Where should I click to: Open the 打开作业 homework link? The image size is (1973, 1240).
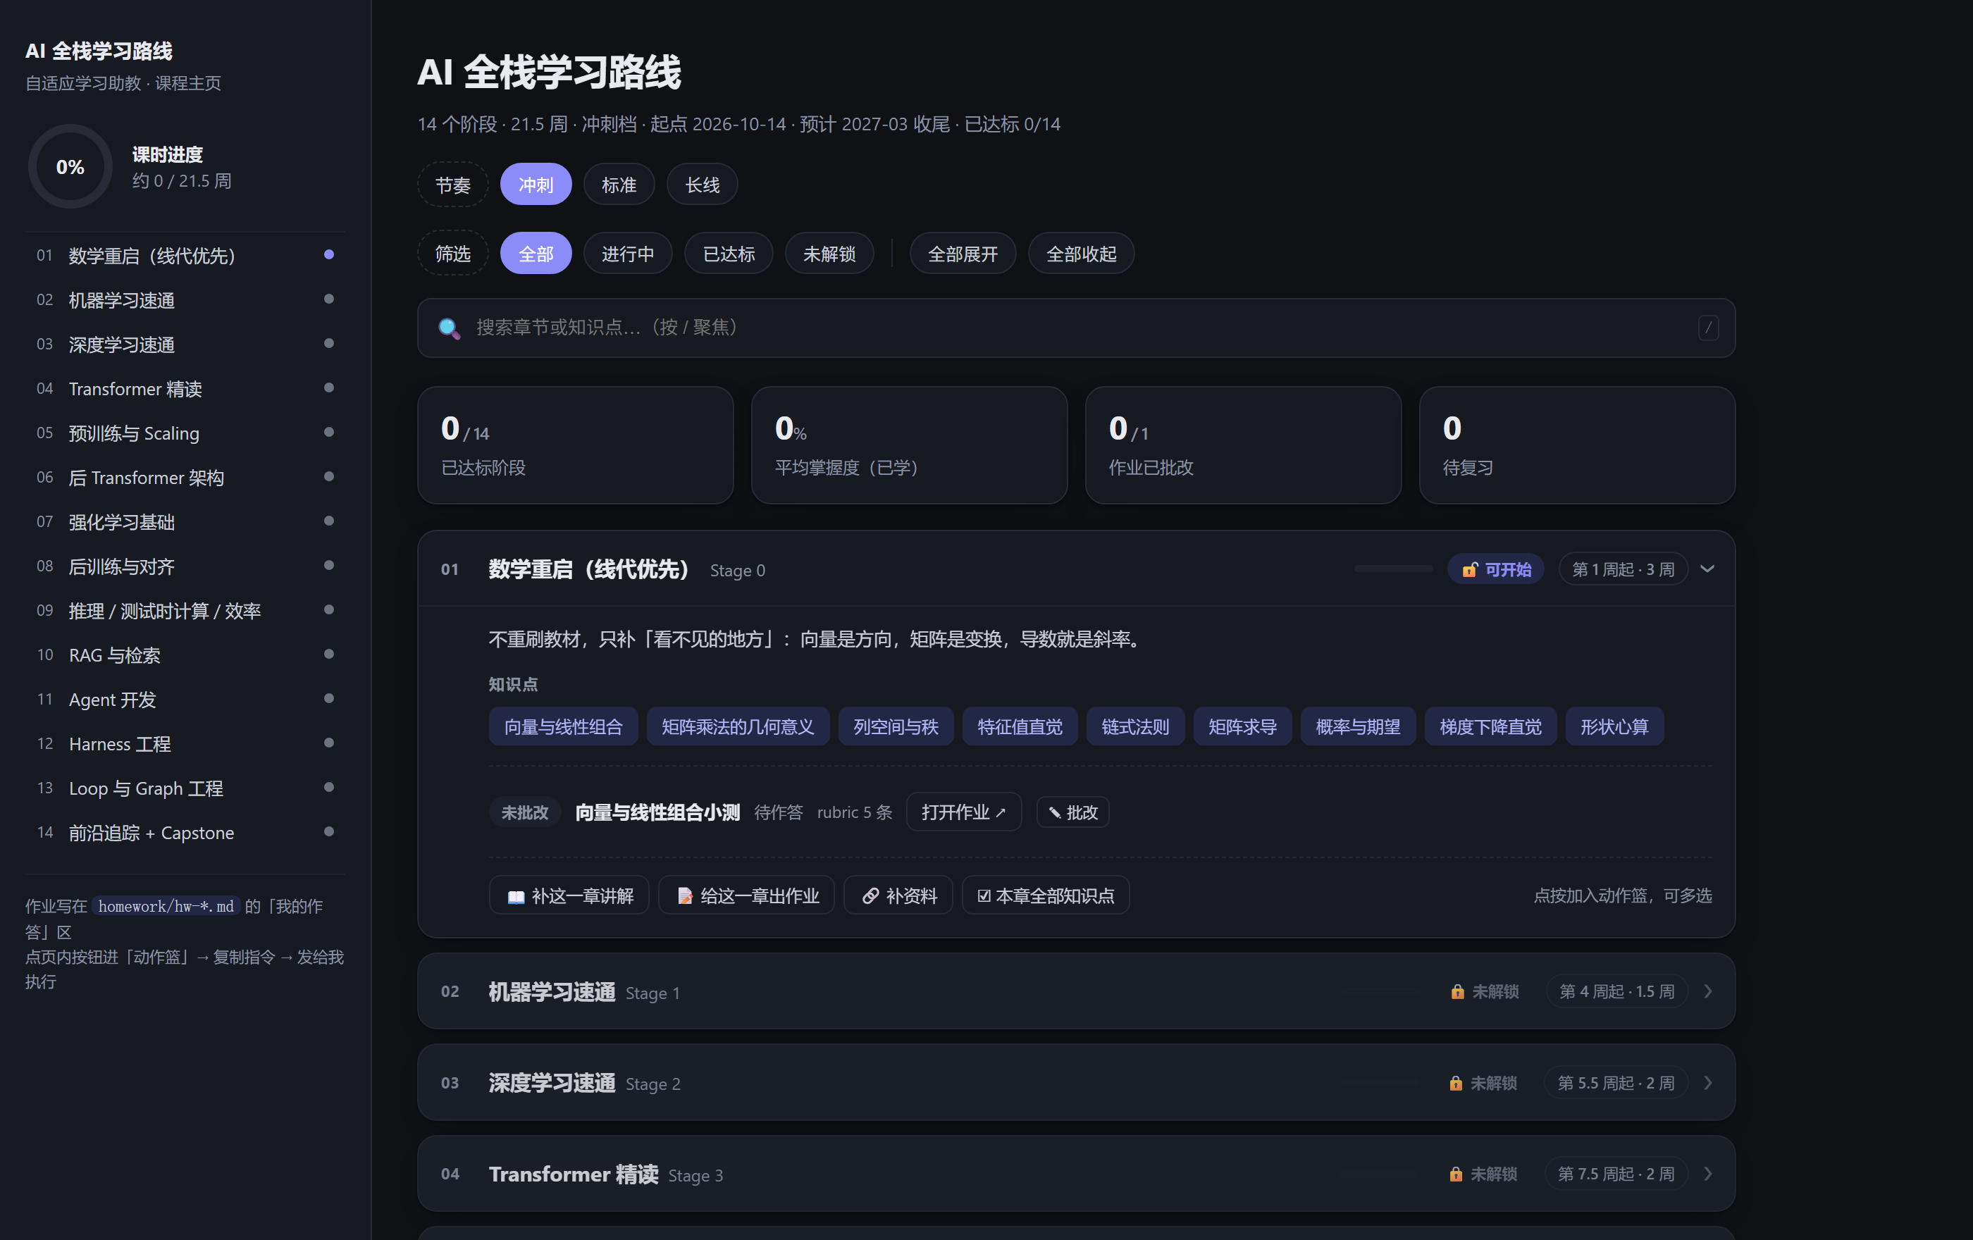click(963, 812)
